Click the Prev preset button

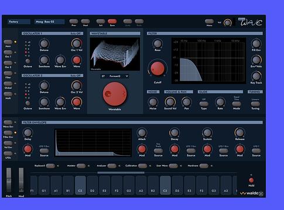tap(74, 21)
